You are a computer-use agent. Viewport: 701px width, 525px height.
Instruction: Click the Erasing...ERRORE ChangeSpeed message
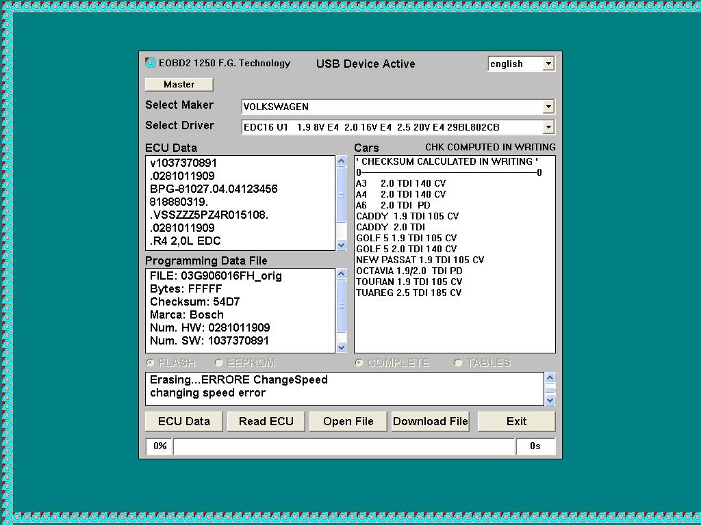(x=239, y=380)
